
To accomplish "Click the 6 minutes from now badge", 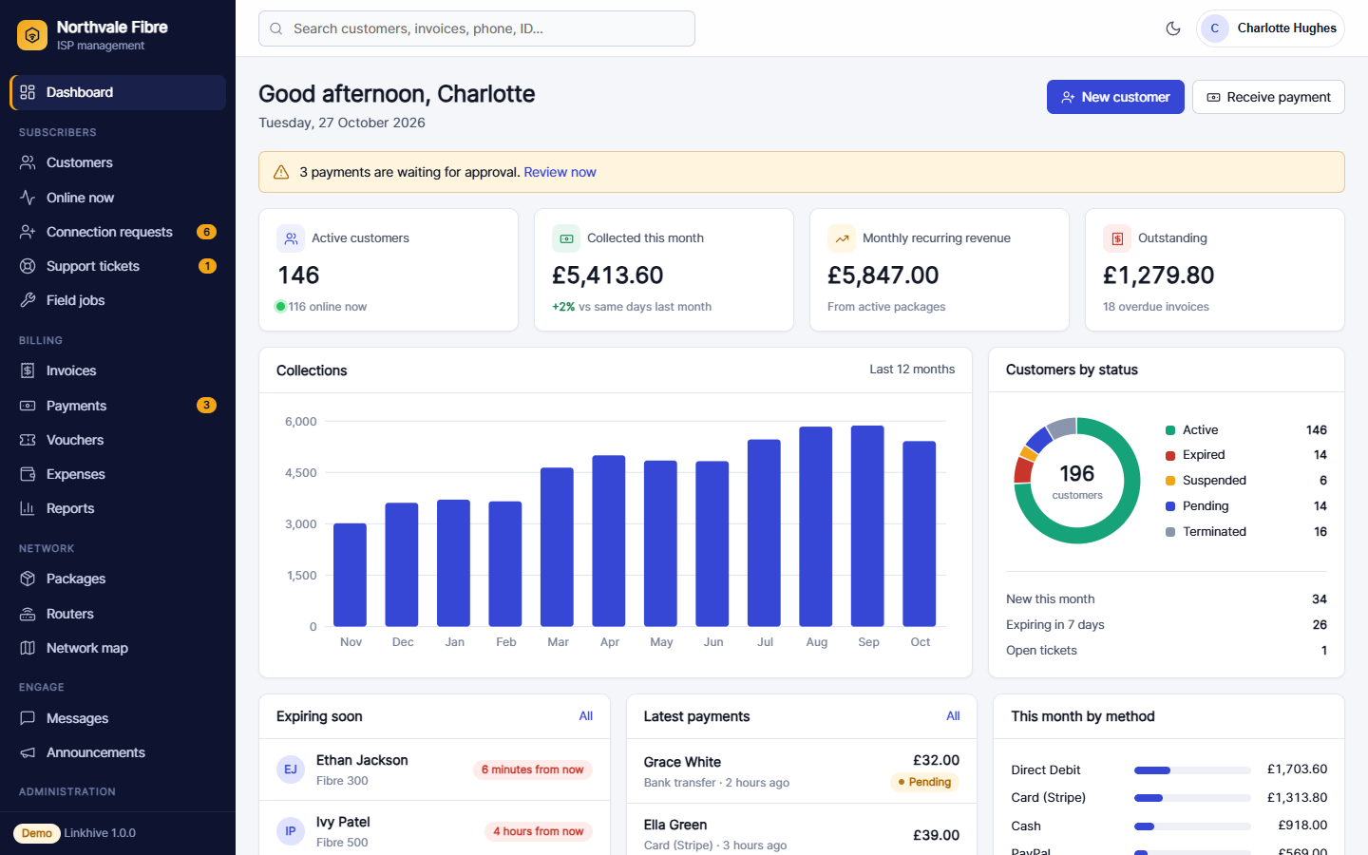I will pyautogui.click(x=533, y=769).
